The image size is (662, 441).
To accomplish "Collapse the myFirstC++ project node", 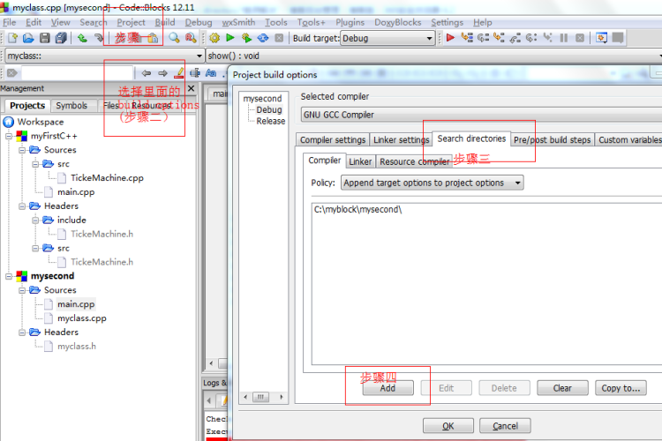I will click(x=9, y=136).
